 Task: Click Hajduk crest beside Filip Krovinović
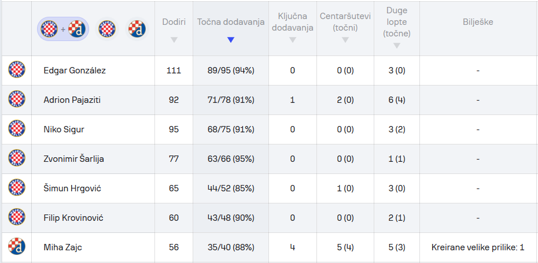point(17,217)
